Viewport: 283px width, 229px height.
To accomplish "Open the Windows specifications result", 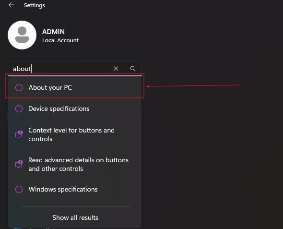I will (75, 189).
